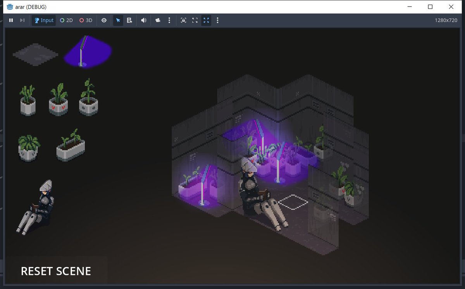Screen dimensions: 465x289
Task: Enable 3D node selection mode
Action: coord(86,20)
